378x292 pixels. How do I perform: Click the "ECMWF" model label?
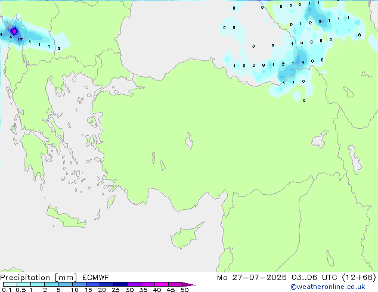click(96, 278)
